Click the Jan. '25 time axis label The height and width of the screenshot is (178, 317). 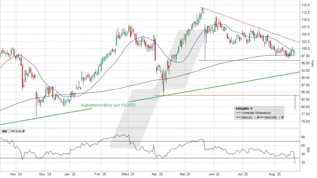(70, 174)
